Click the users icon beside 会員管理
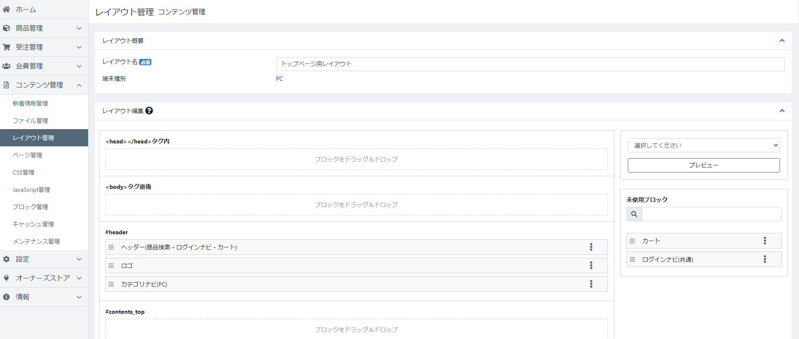The height and width of the screenshot is (339, 799). point(6,66)
